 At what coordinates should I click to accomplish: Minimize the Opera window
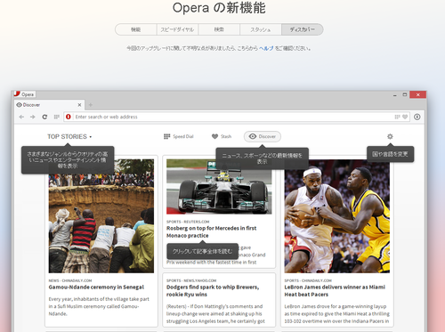[x=395, y=94]
